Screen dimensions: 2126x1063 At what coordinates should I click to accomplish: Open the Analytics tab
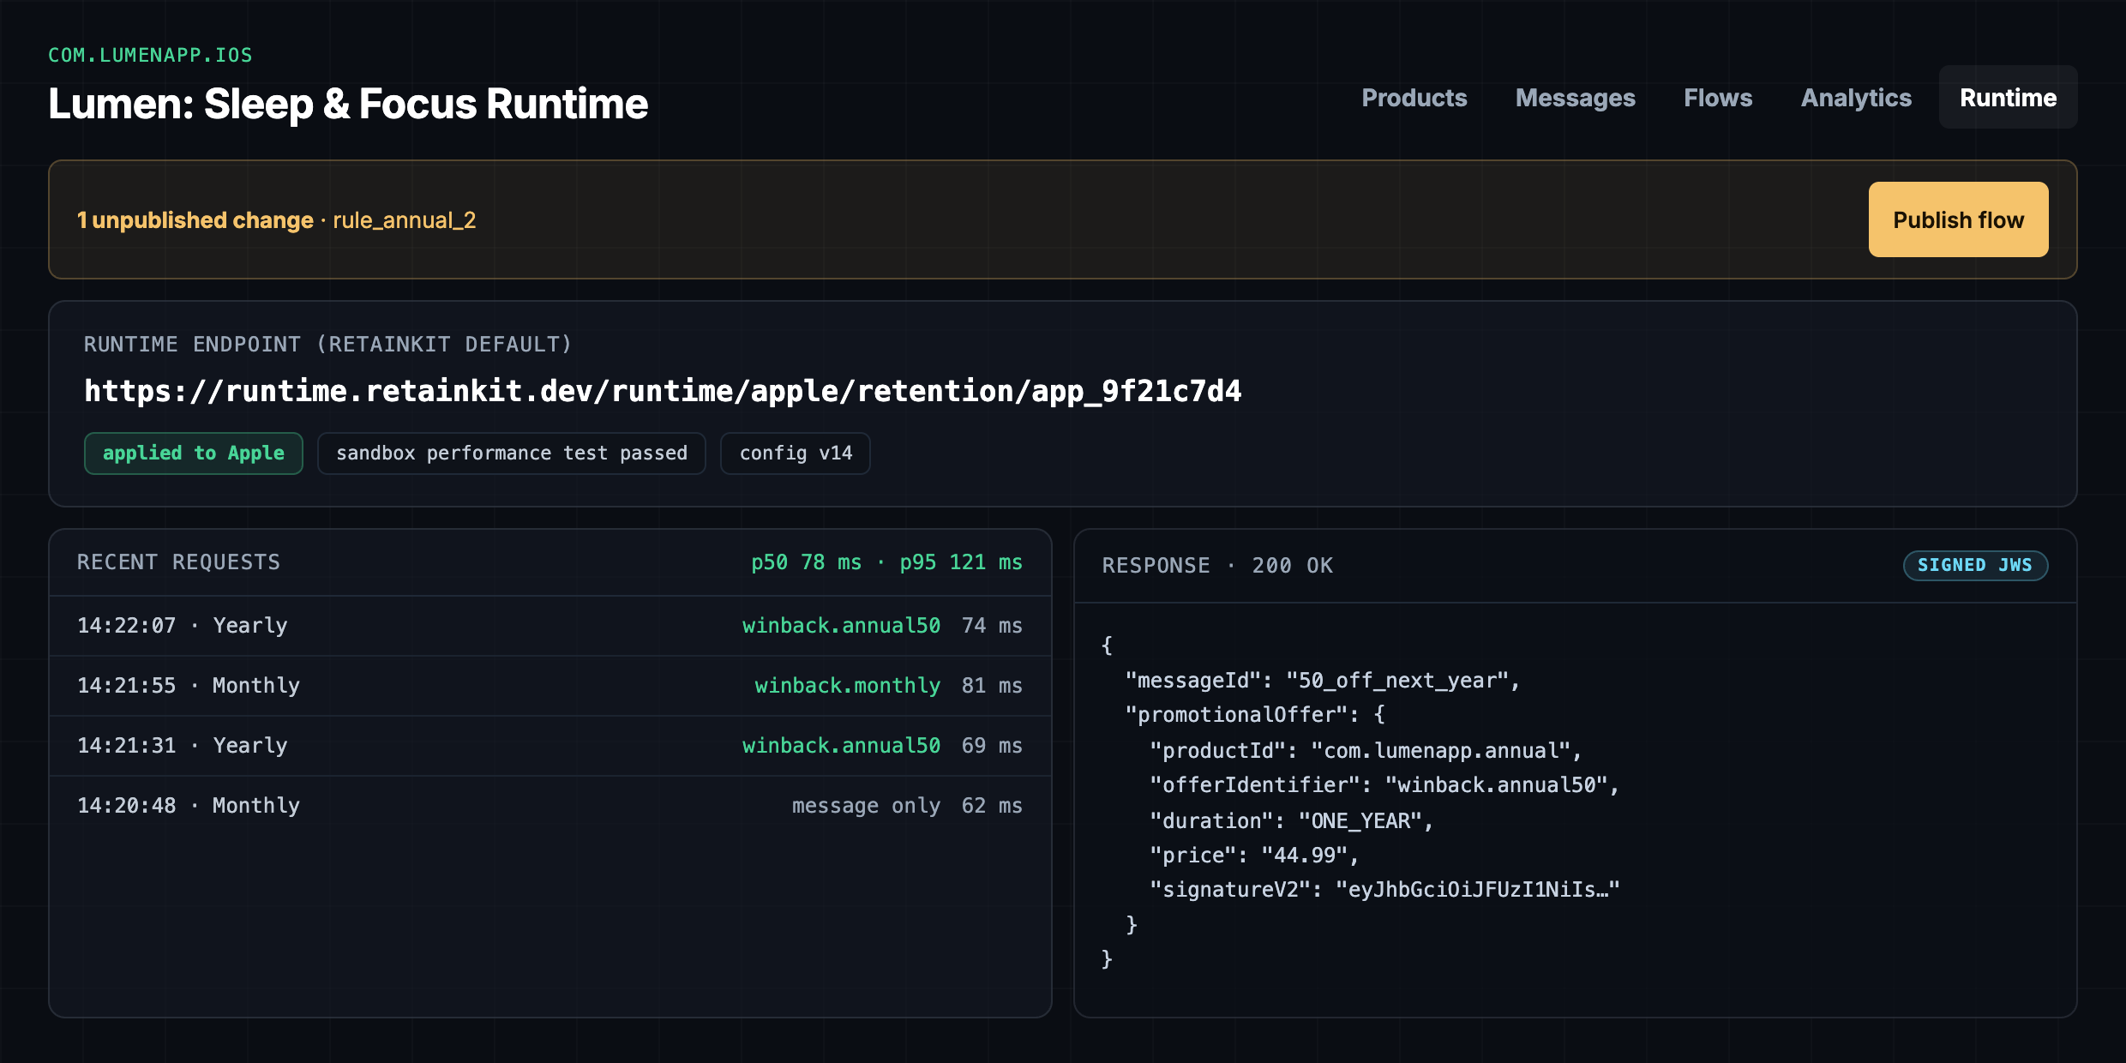1856,98
